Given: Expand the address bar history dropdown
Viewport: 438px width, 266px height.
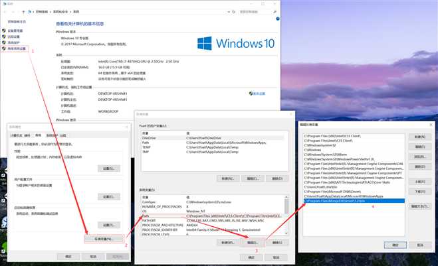Looking at the screenshot, I should (229, 12).
